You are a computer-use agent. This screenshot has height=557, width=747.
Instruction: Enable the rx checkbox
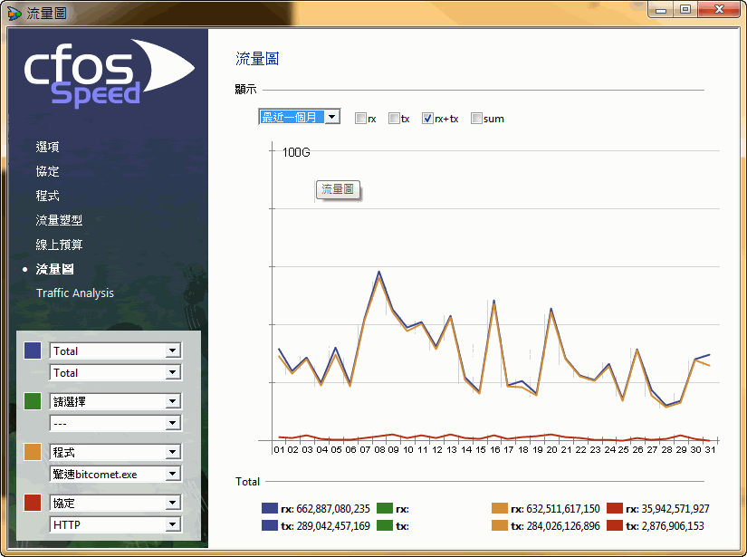pos(360,119)
